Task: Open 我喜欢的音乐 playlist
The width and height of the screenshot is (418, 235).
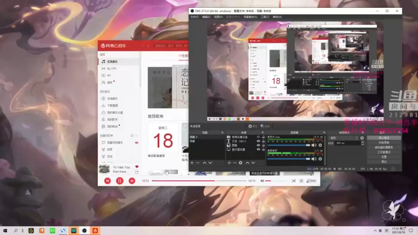Action: pos(119,143)
